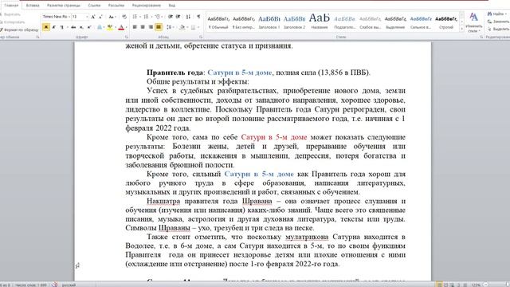Switch to Разметка страницы tab

coord(64,6)
